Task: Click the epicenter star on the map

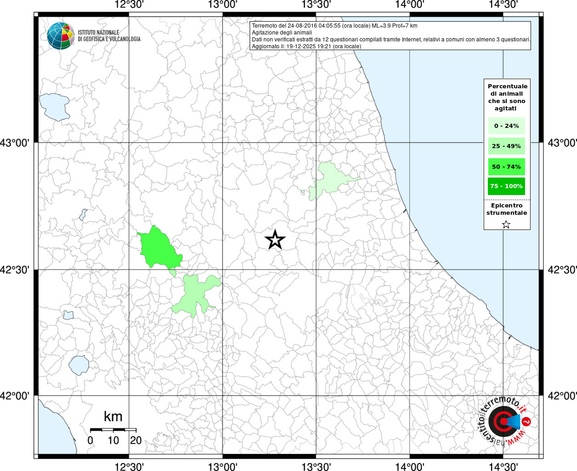Action: click(275, 240)
